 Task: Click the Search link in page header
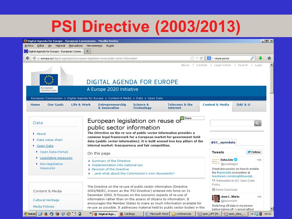coord(243,65)
